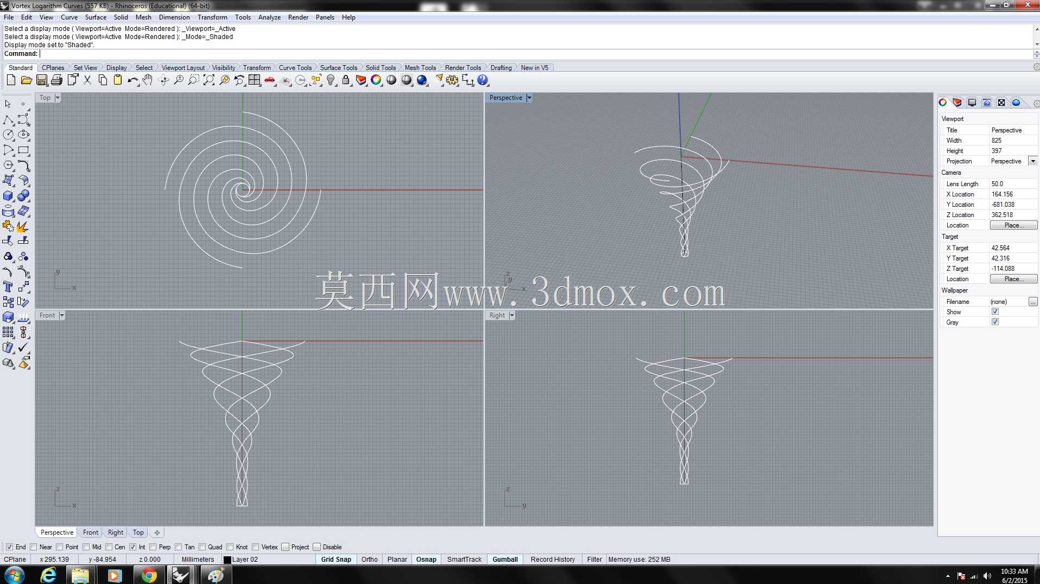Open the Layers panel tab icon

click(x=957, y=103)
